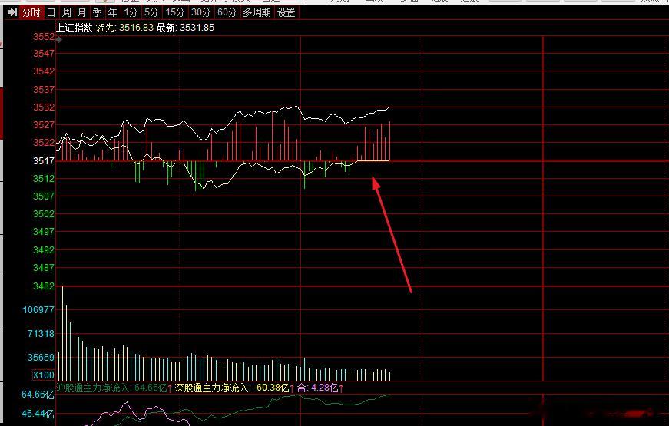Open the 多周期 multi-period view
This screenshot has height=426, width=669.
pos(257,12)
